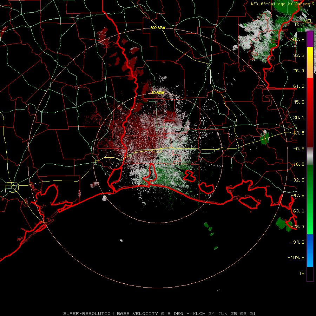Select the 76.7 scale value

click(299, 71)
